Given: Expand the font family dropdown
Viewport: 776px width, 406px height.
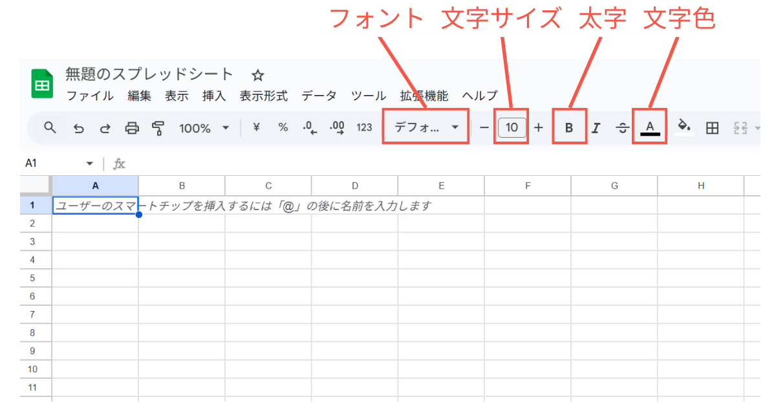Looking at the screenshot, I should click(426, 127).
